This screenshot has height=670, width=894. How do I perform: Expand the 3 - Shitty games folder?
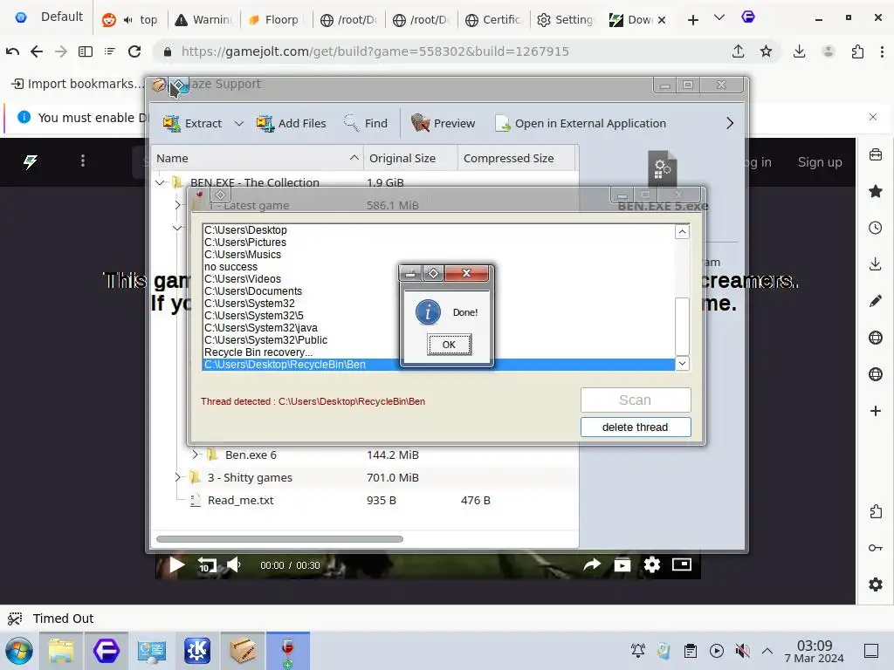coord(177,477)
